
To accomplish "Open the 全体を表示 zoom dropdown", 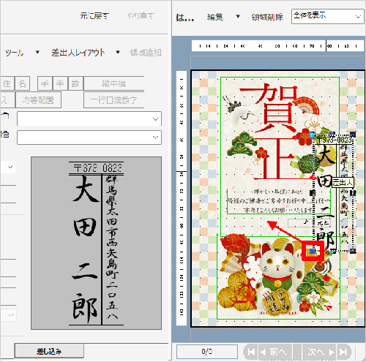I will point(327,16).
